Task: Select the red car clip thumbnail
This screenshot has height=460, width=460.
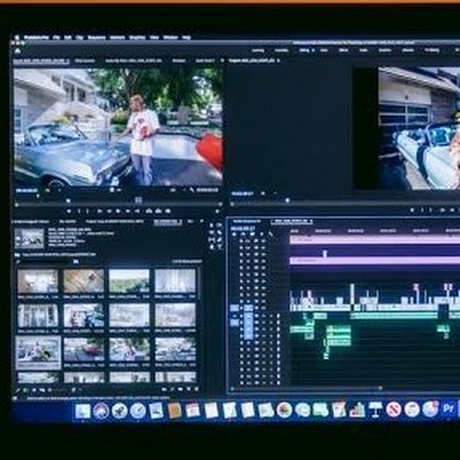Action: (x=84, y=350)
